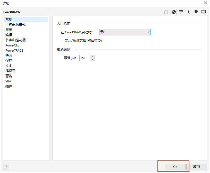Open the Global bulb icon

point(196,12)
